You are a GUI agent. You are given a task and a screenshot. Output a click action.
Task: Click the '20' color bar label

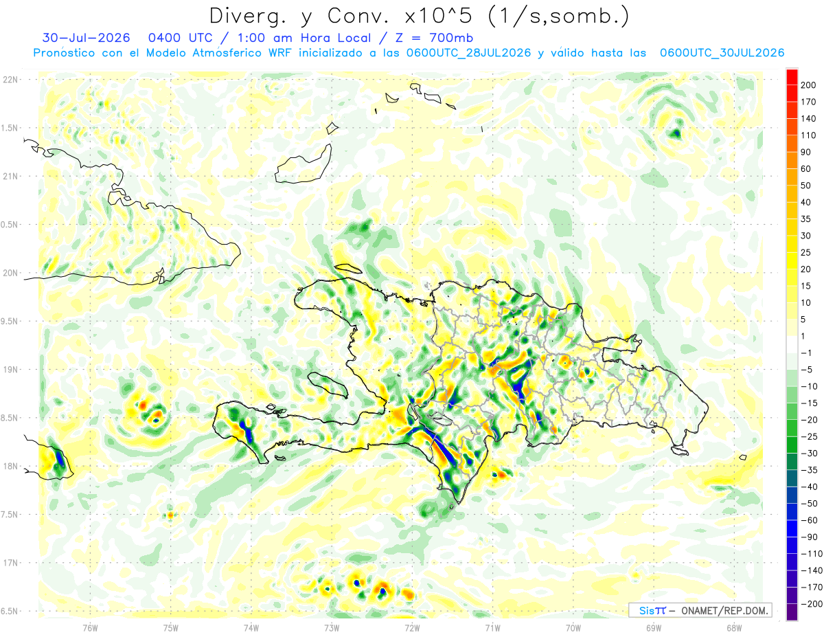[x=807, y=269]
